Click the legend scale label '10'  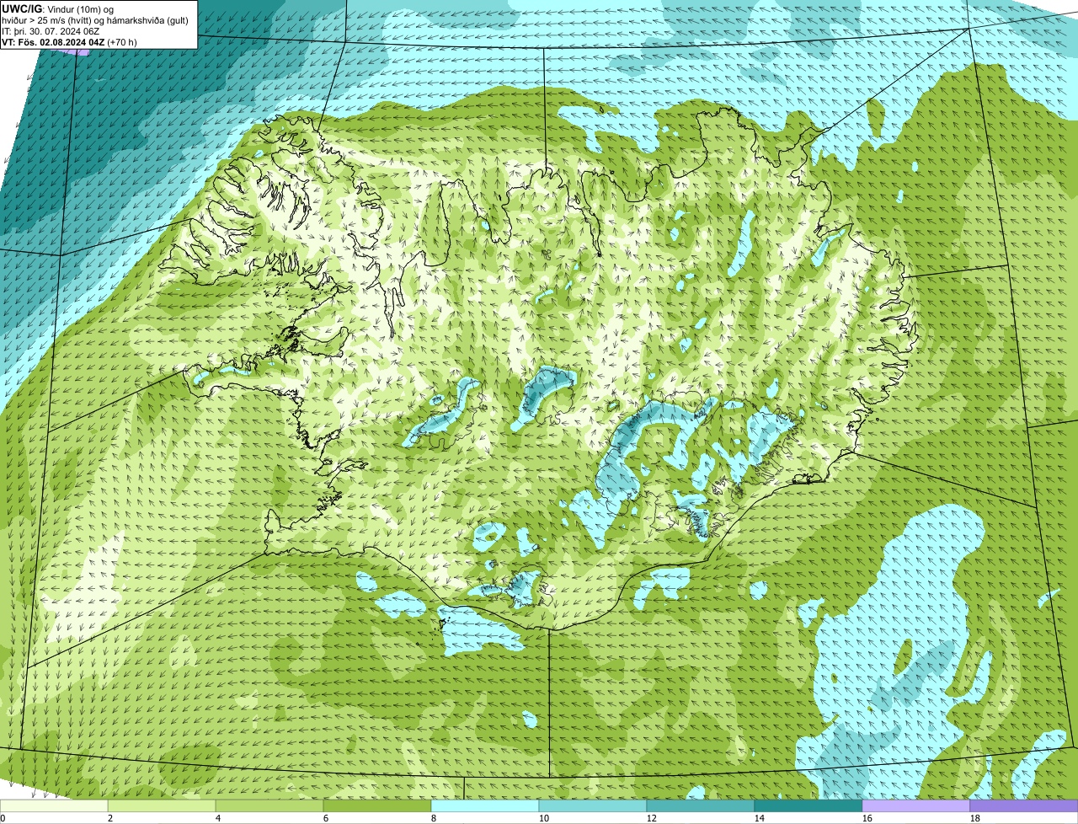coord(544,818)
